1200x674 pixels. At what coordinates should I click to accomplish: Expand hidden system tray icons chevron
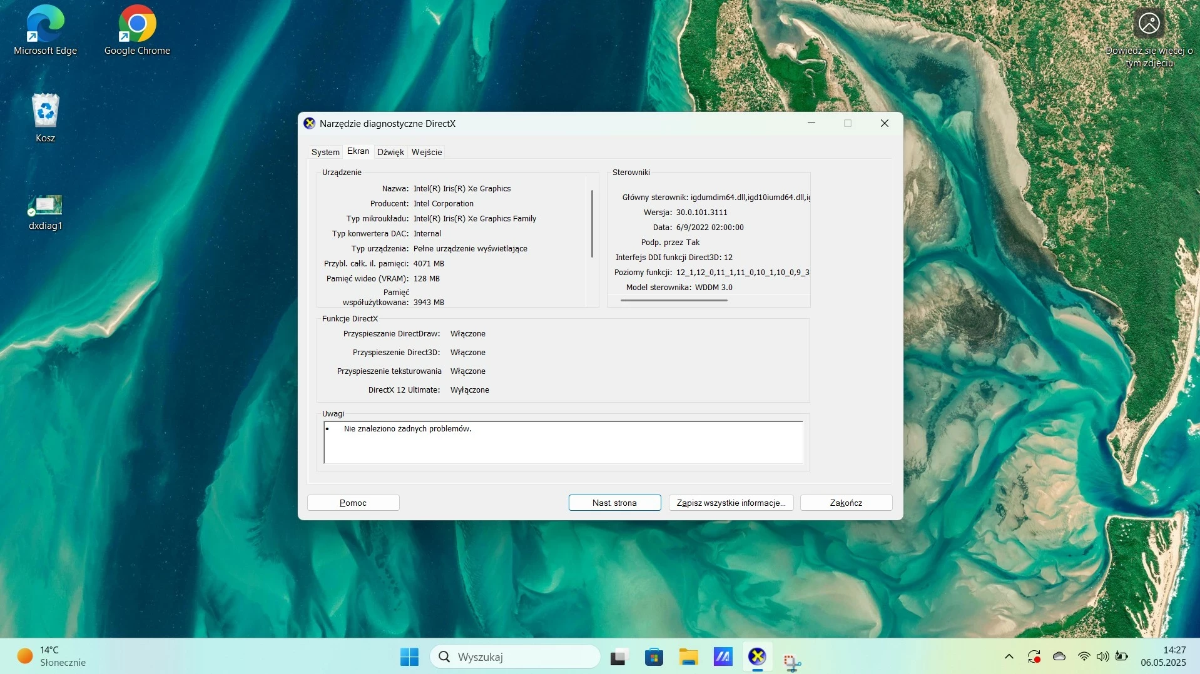(1009, 656)
